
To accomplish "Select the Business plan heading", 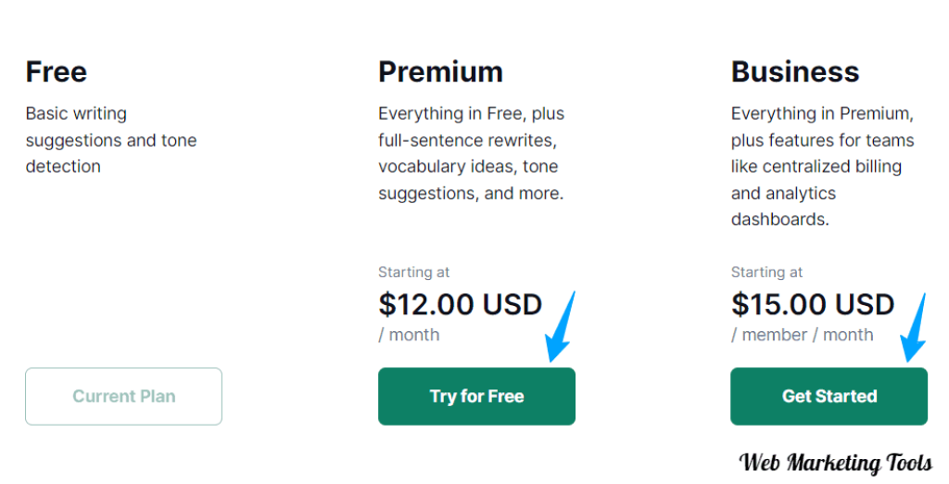I will 794,71.
